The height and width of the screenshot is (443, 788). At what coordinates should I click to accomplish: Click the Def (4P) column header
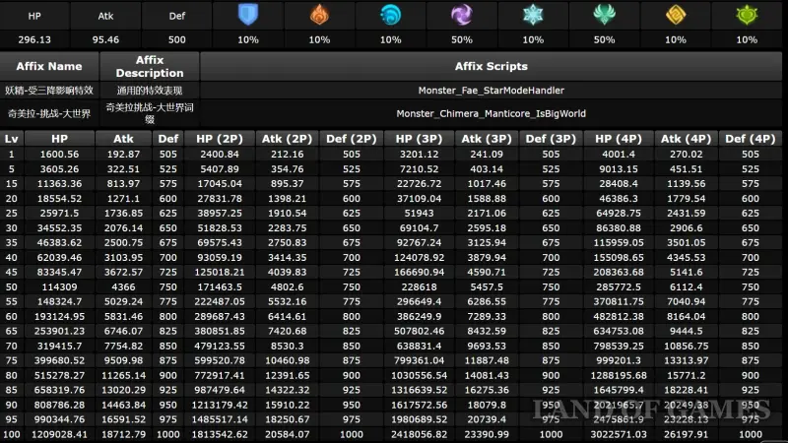[x=751, y=139]
